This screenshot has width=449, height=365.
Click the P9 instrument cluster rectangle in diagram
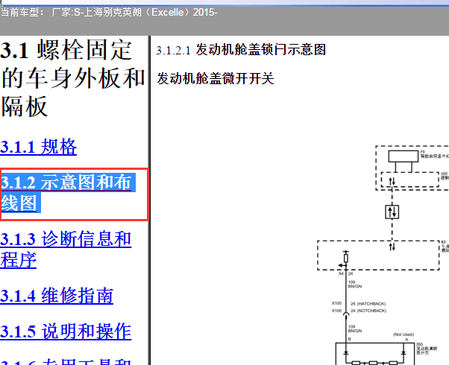[404, 156]
